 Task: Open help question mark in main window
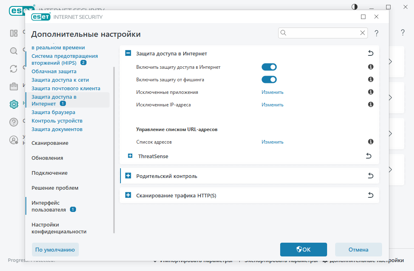tap(403, 32)
